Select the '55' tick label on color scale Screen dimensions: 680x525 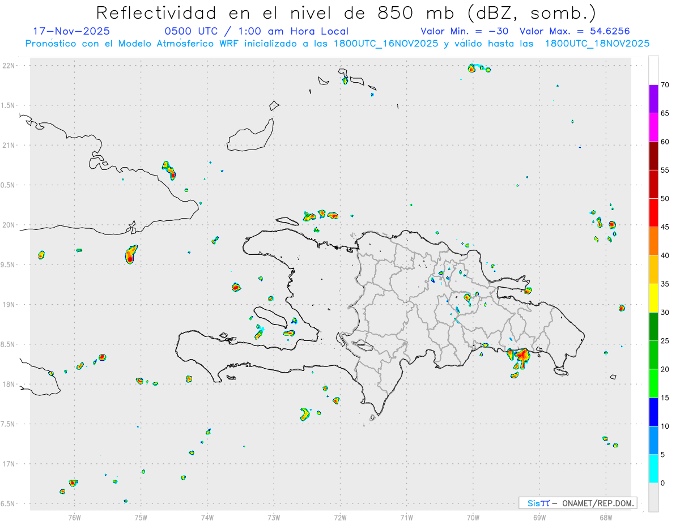665,170
